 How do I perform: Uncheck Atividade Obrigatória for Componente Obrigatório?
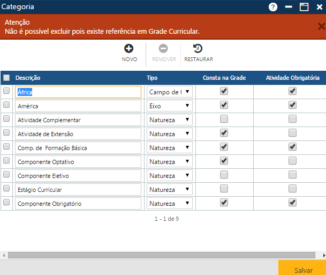pyautogui.click(x=292, y=203)
